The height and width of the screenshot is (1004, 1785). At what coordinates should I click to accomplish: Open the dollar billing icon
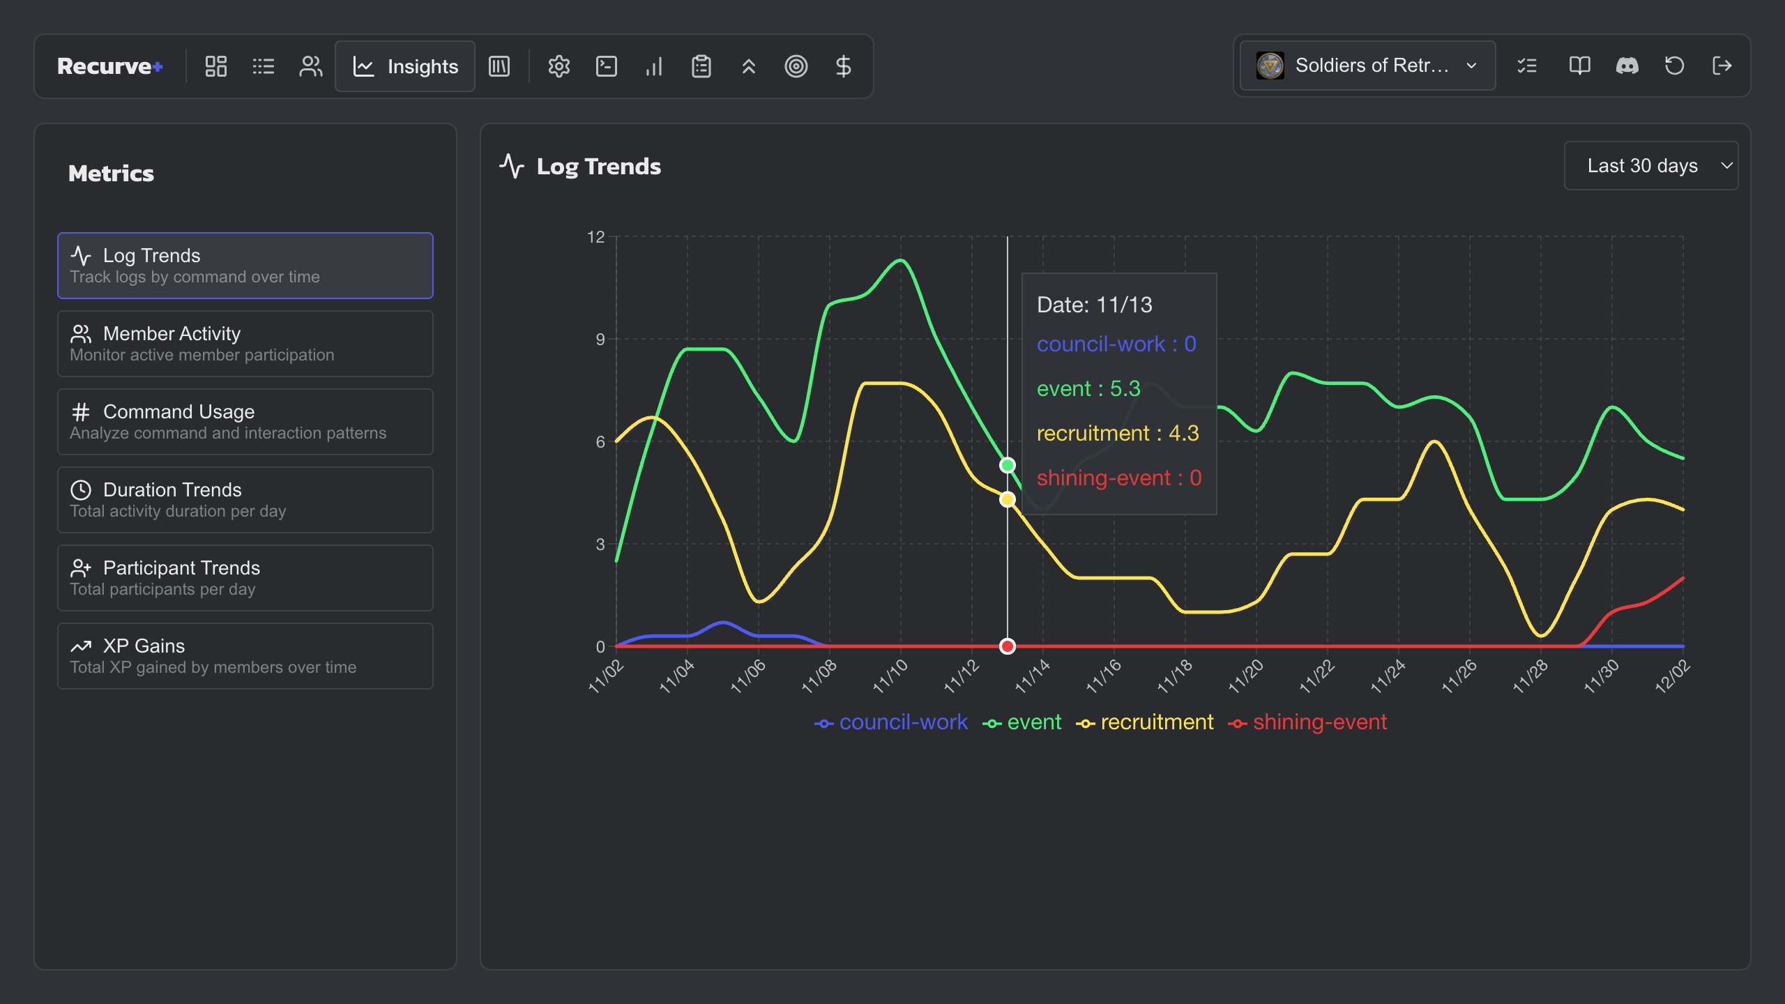(843, 66)
